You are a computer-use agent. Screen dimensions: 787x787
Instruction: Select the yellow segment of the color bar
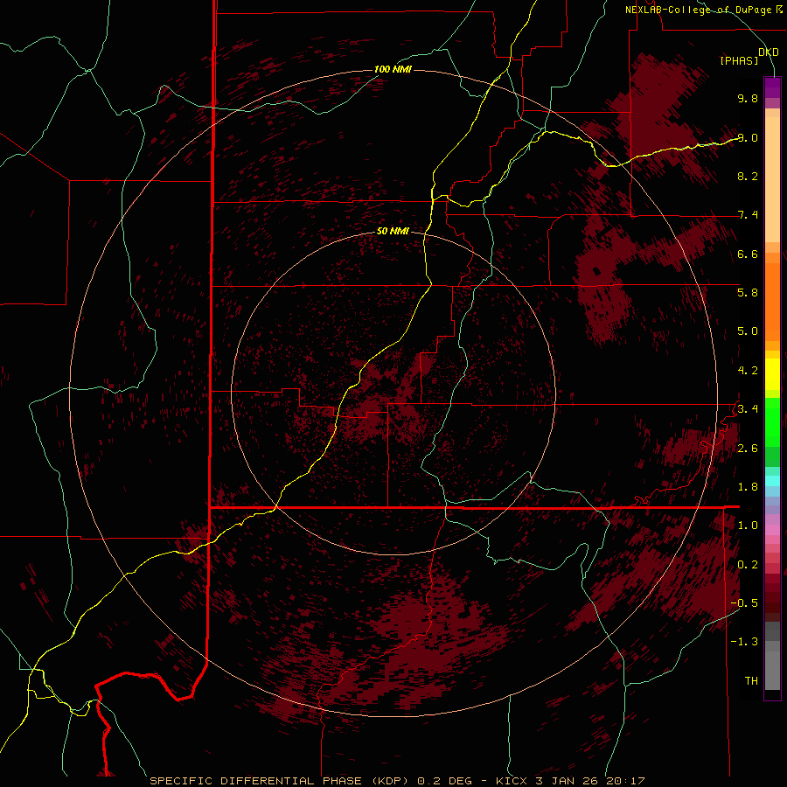(x=772, y=374)
